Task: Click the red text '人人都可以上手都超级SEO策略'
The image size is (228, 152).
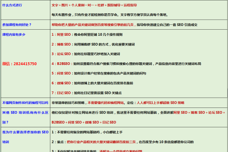Action: point(160,103)
